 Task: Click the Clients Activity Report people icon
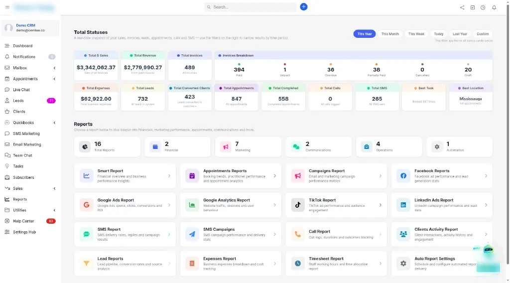(x=403, y=234)
